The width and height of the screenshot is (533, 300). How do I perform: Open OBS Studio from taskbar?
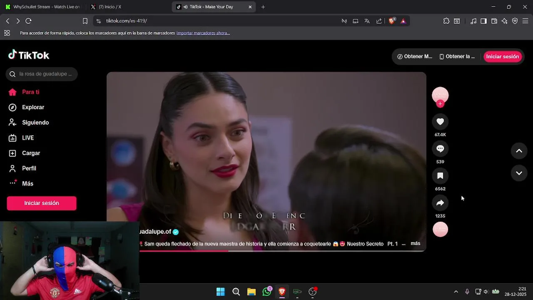tap(313, 292)
